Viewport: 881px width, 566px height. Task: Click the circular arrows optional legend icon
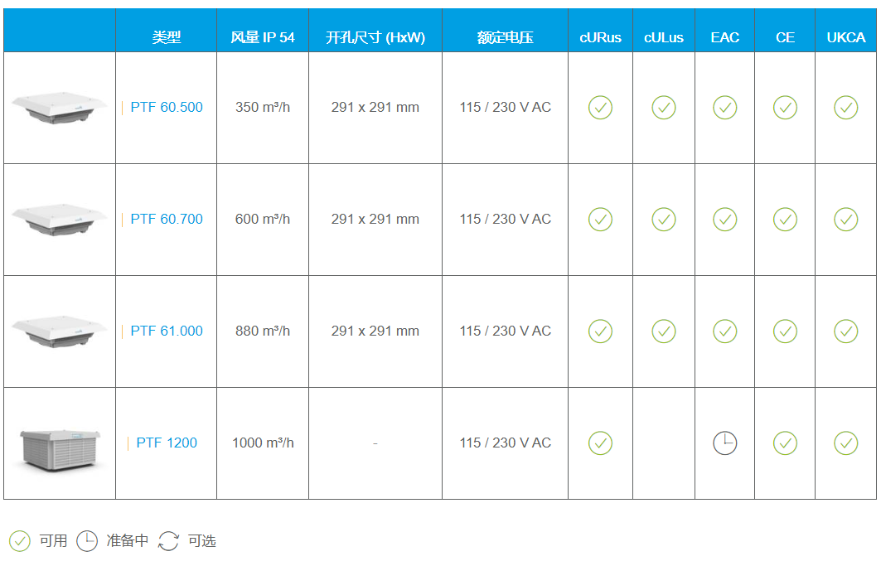click(168, 541)
